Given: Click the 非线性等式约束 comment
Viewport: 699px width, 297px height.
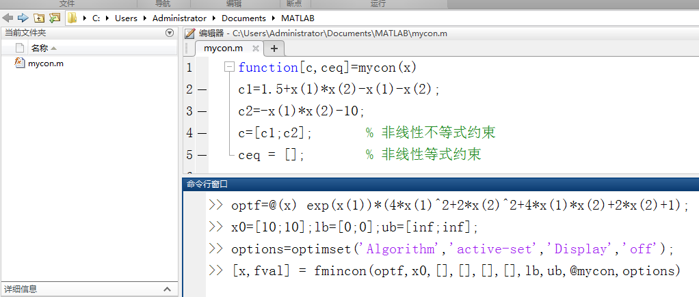Looking at the screenshot, I should point(432,154).
